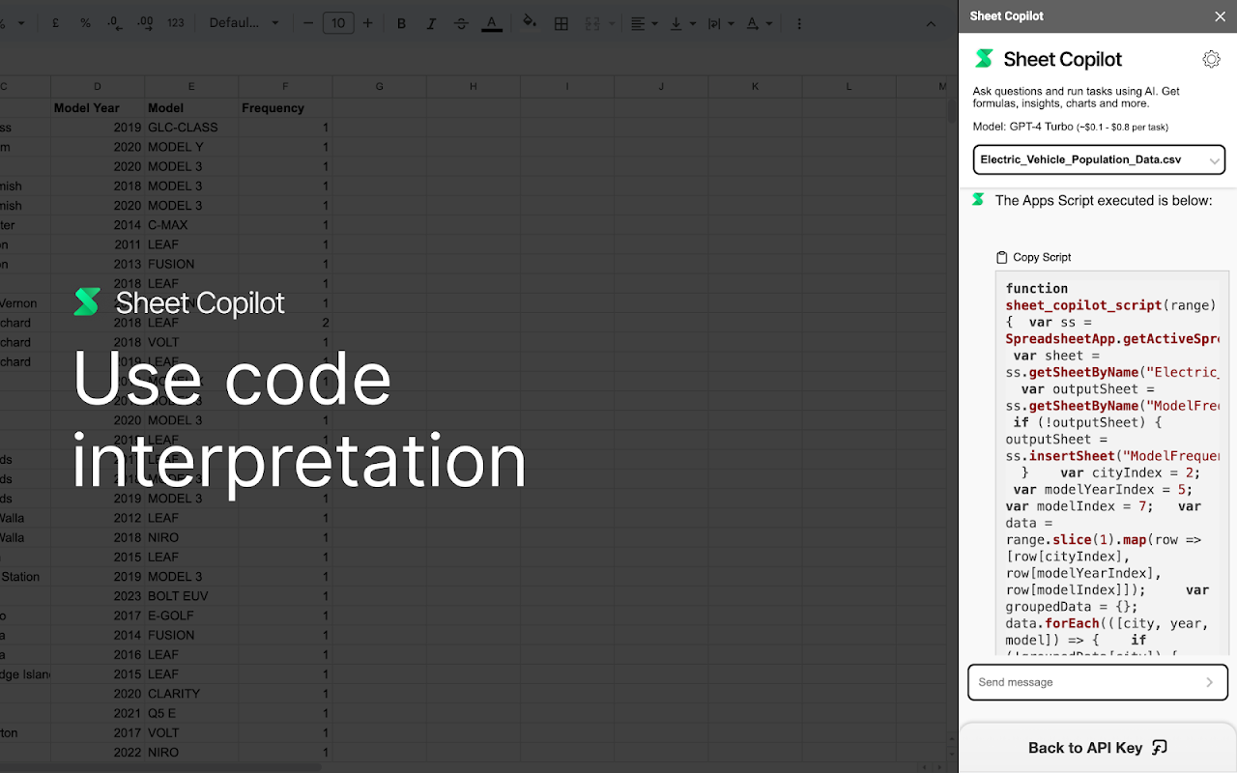Click the font size field showing 10

(x=338, y=23)
